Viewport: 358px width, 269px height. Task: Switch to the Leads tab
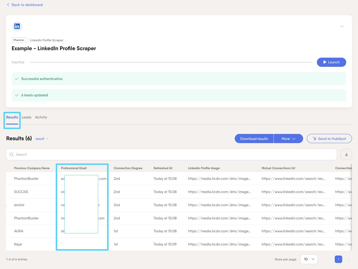click(26, 117)
